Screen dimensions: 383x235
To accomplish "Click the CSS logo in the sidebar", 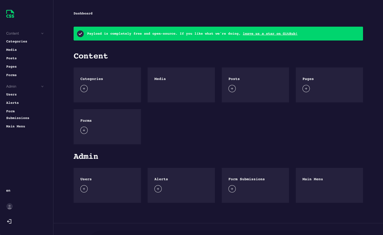I will pos(10,14).
